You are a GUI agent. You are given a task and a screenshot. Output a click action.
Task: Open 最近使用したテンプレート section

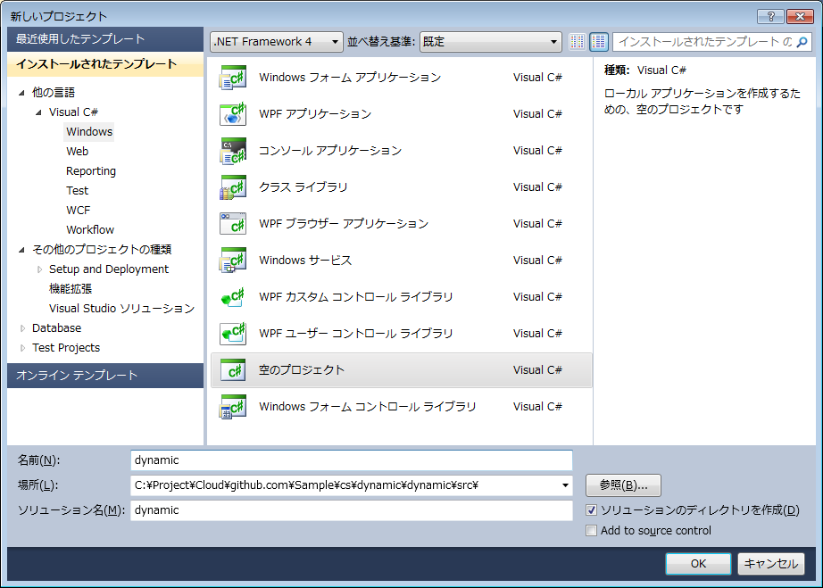click(x=105, y=39)
